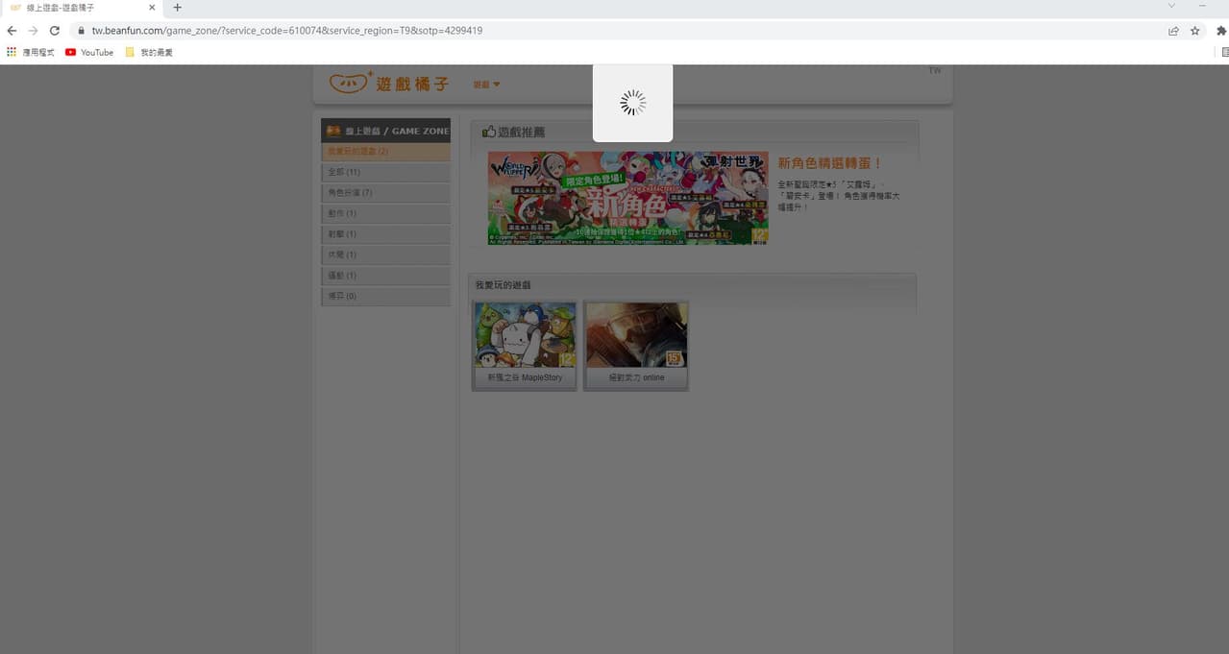Click the 新角色精選轉蛋！ headline
Viewport: 1229px width, 654px height.
tap(830, 163)
